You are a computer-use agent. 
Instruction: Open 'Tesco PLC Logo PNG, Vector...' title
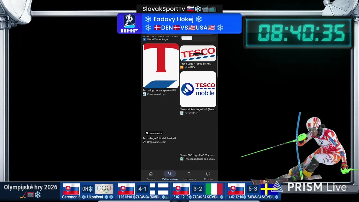tap(197, 155)
